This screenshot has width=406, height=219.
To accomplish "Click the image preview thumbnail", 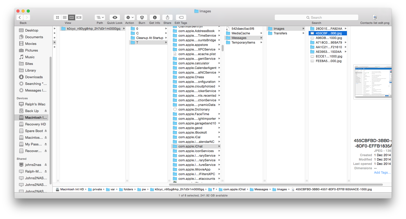I will tap(373, 82).
